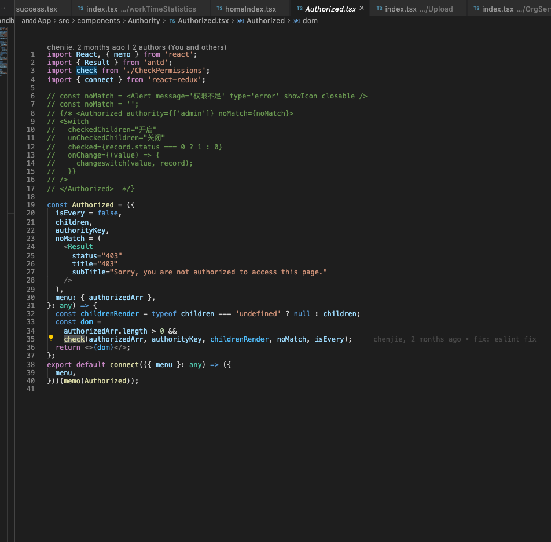Screen dimensions: 551x542
Task: Click the 'check' function call on line 35
Action: (x=74, y=339)
